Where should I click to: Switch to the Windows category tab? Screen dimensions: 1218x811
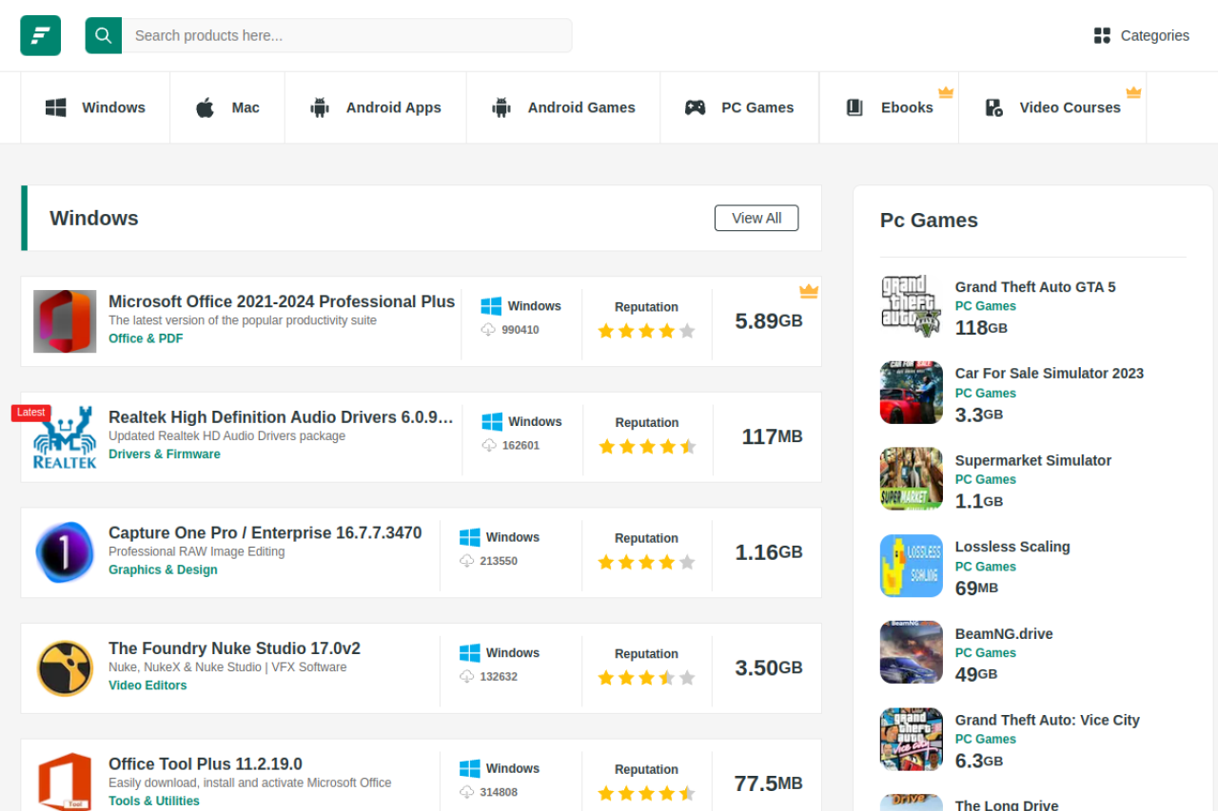(x=95, y=107)
